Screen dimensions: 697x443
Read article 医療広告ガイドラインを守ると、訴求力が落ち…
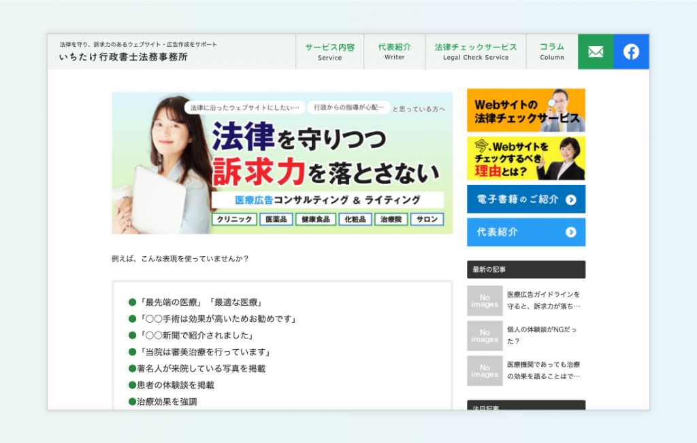pyautogui.click(x=544, y=300)
